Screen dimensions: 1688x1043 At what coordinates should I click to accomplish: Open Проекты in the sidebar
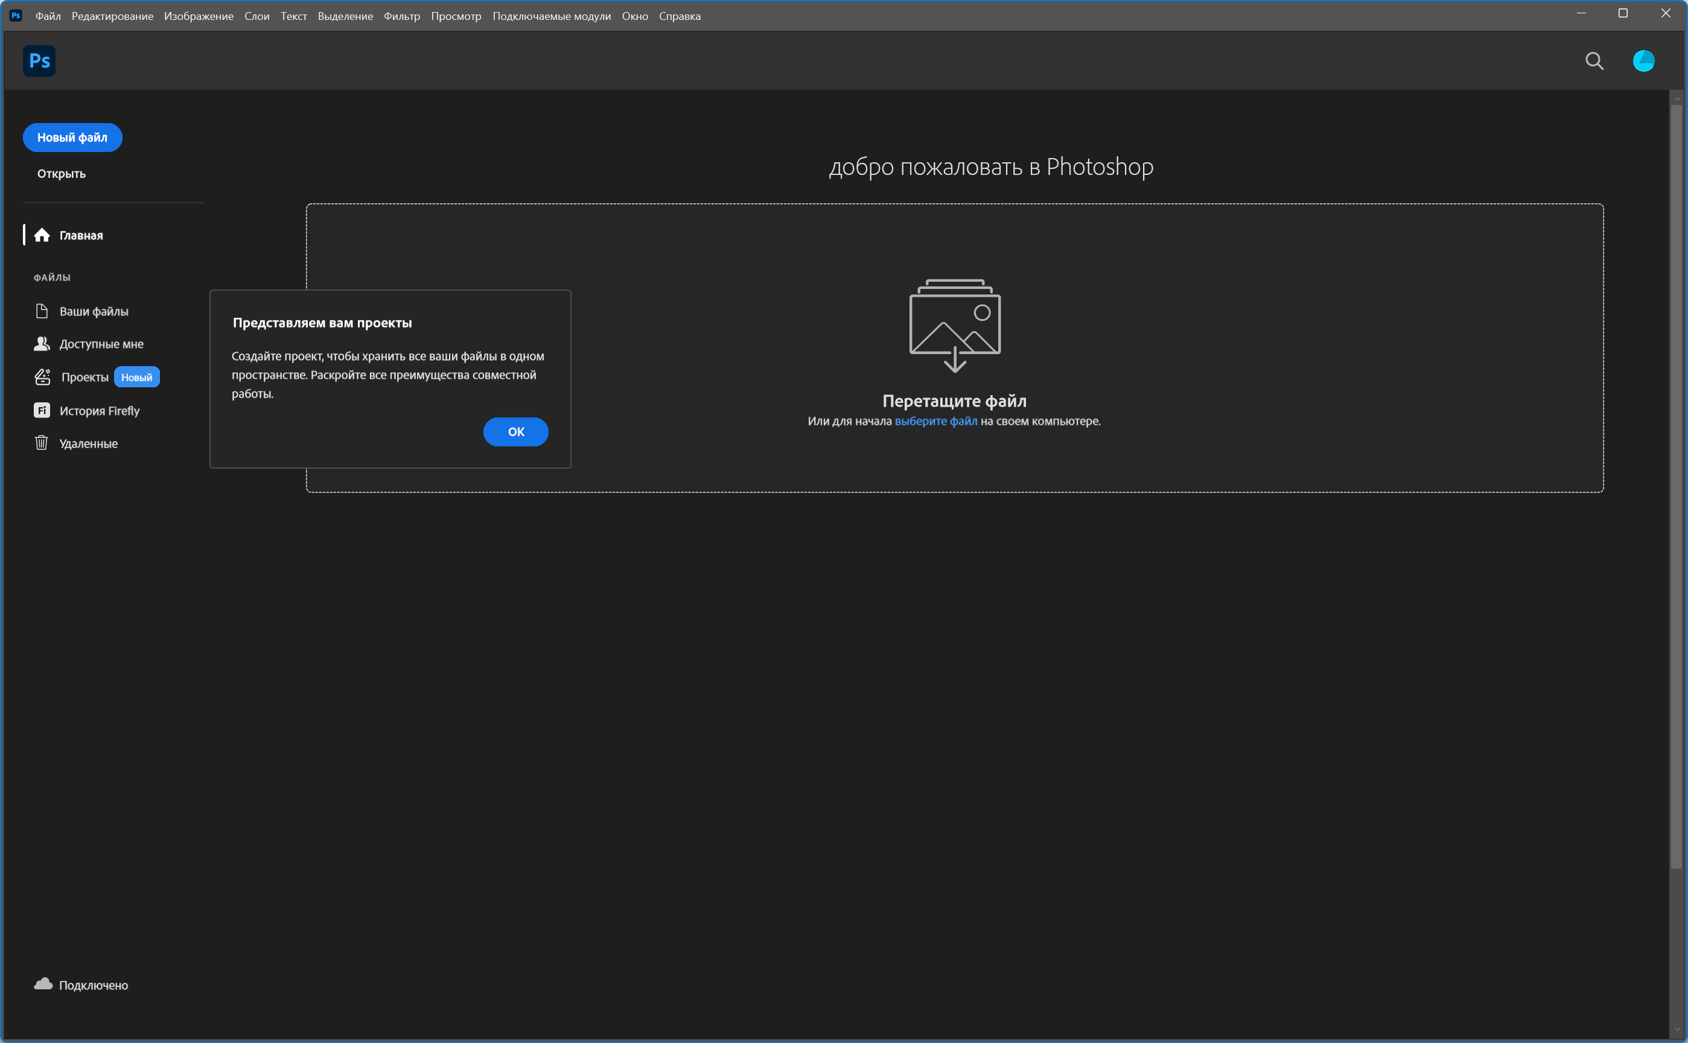click(84, 376)
